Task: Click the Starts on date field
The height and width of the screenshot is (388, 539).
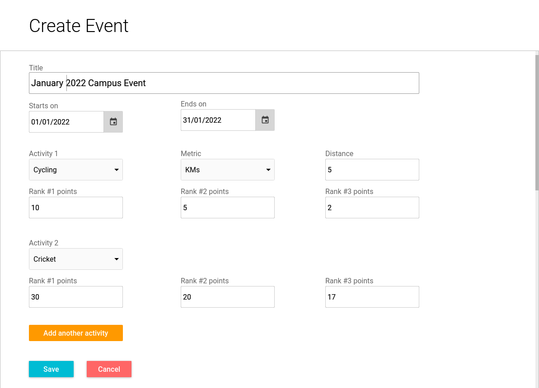Action: tap(66, 122)
